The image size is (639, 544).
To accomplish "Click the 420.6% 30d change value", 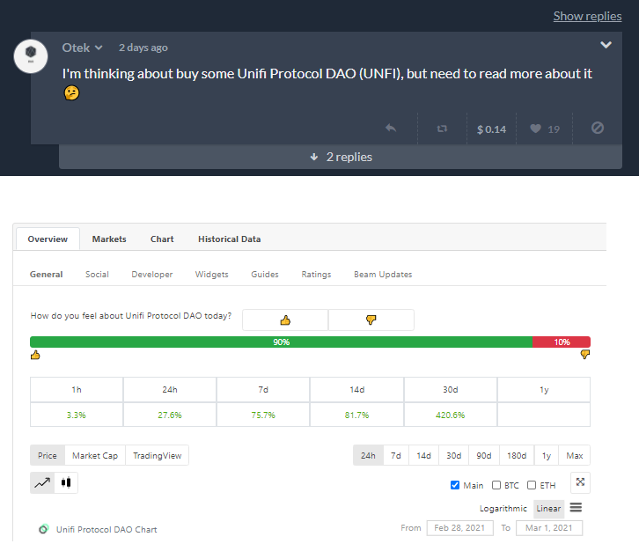I will click(x=451, y=415).
